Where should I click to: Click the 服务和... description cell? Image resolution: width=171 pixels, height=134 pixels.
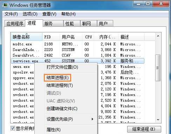point(129,61)
